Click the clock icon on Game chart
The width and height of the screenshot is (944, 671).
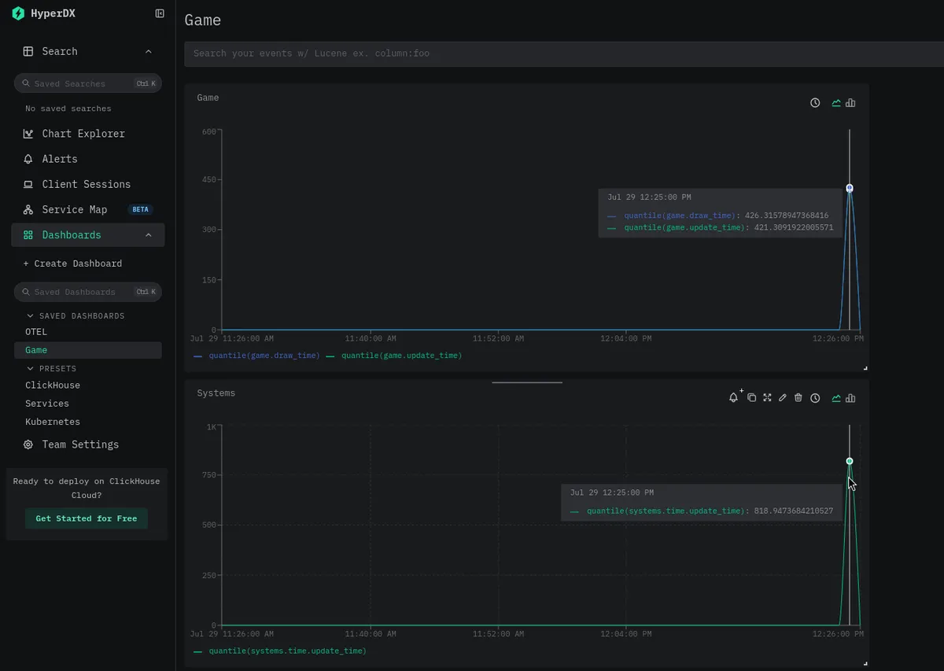click(x=815, y=103)
